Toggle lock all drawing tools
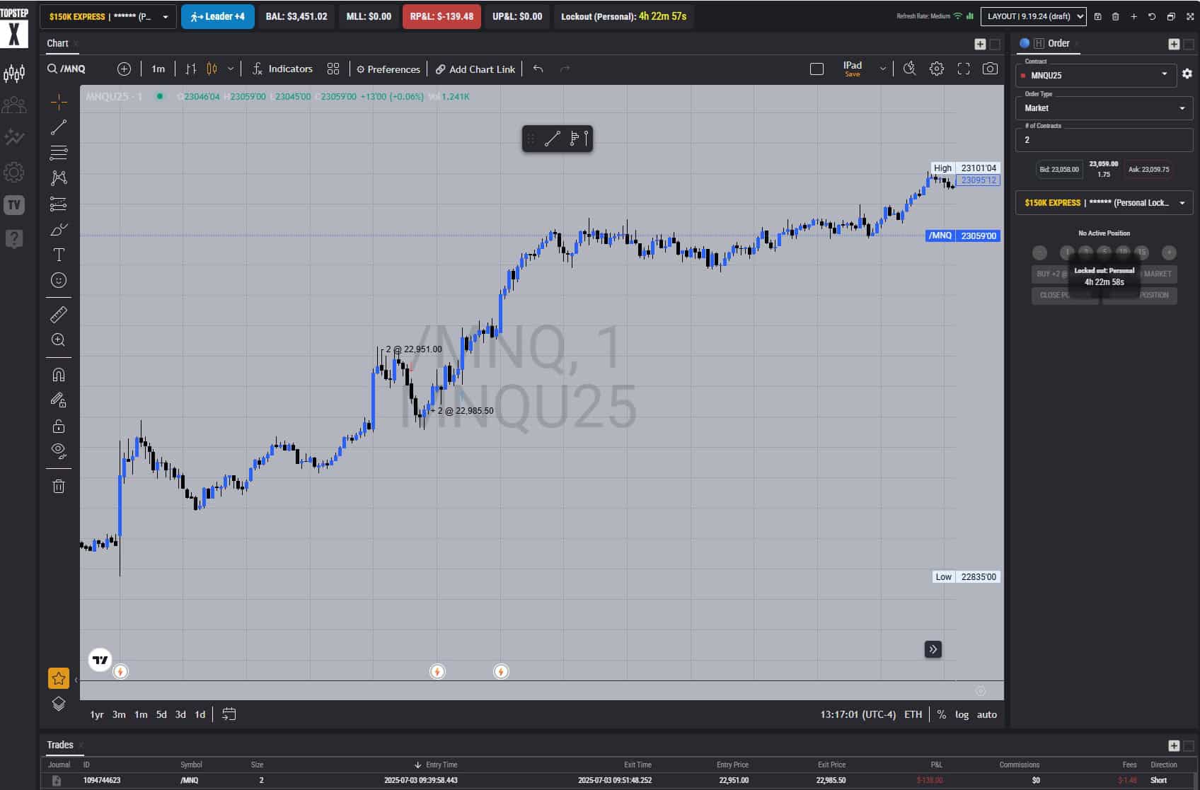The height and width of the screenshot is (790, 1200). click(59, 426)
